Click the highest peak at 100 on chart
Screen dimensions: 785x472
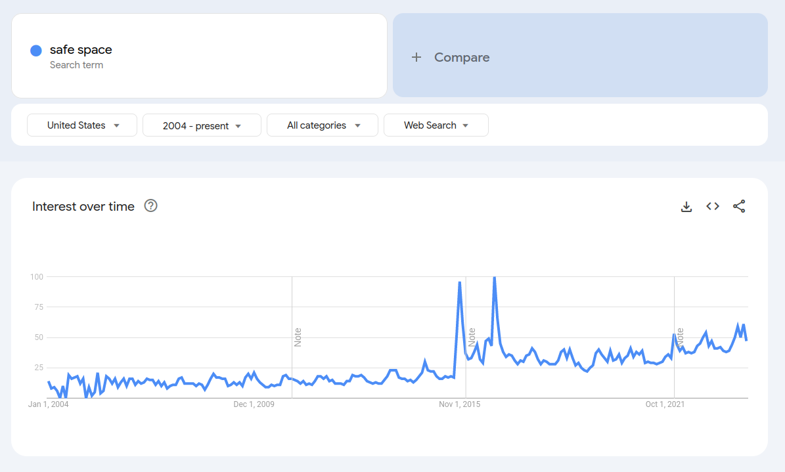[x=494, y=278]
